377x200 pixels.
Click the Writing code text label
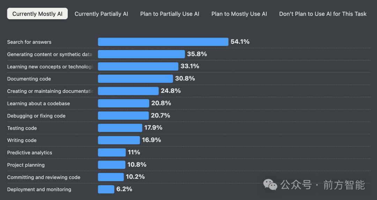(x=22, y=140)
